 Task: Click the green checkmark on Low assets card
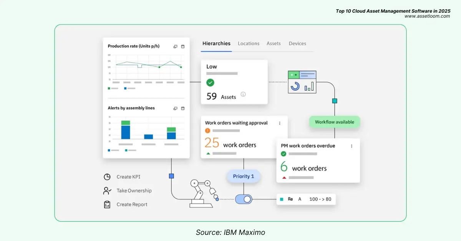tap(210, 82)
